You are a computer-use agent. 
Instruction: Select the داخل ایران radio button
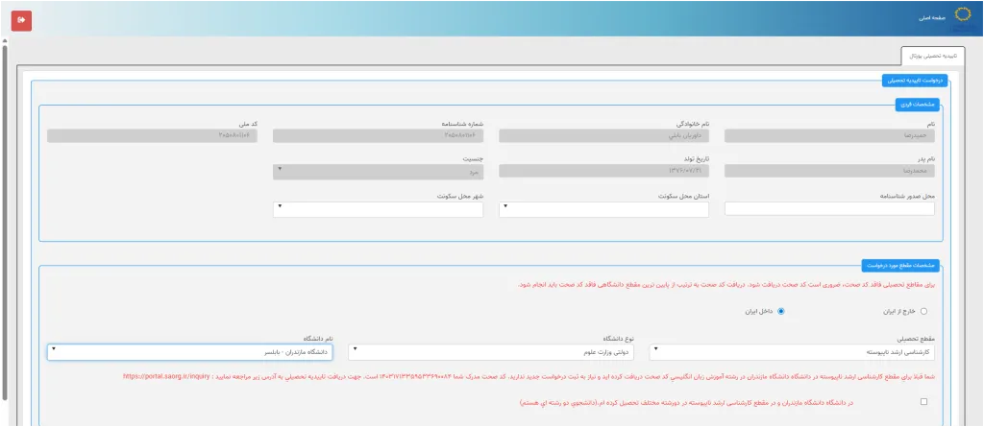click(781, 311)
